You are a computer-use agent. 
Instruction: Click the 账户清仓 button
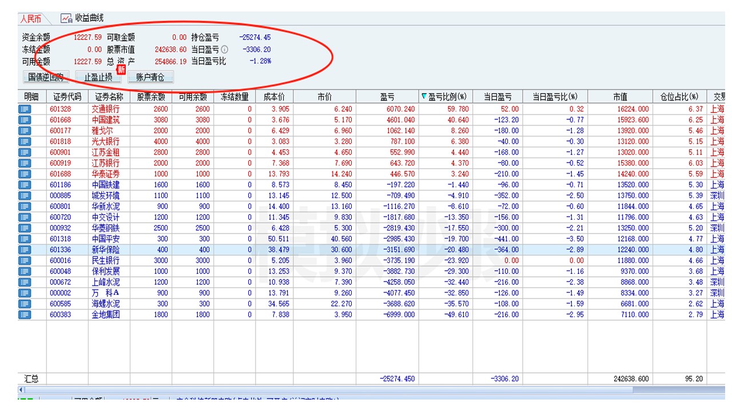pos(150,77)
